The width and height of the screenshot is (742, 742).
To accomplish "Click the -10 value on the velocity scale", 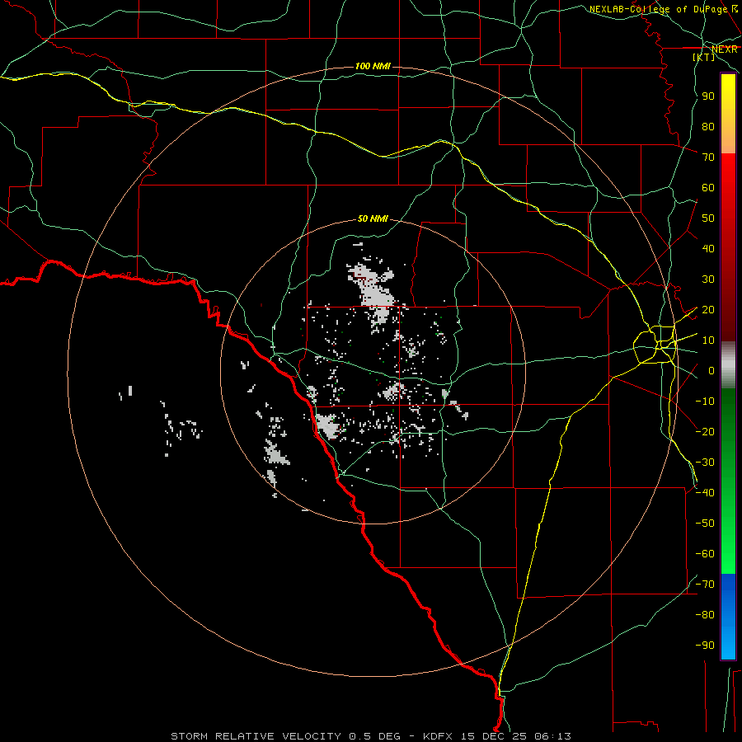I will coord(705,402).
